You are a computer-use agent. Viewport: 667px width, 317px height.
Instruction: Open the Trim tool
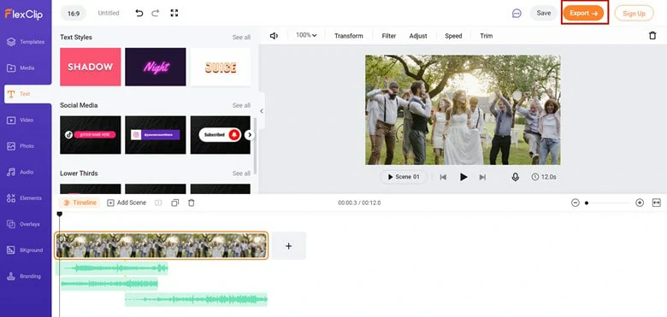click(487, 36)
